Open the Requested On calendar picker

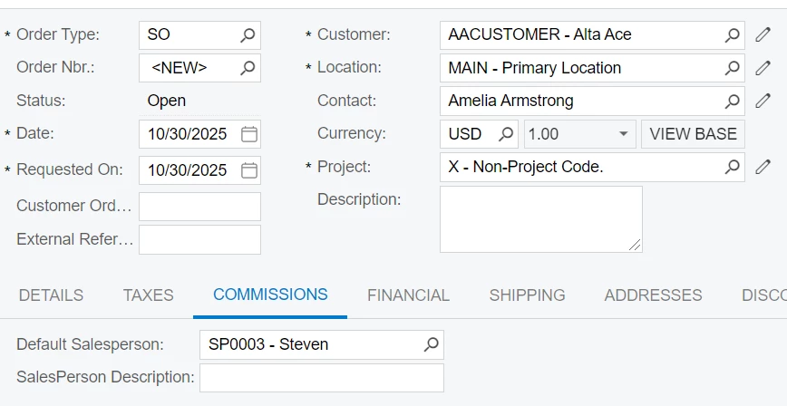[x=249, y=170]
